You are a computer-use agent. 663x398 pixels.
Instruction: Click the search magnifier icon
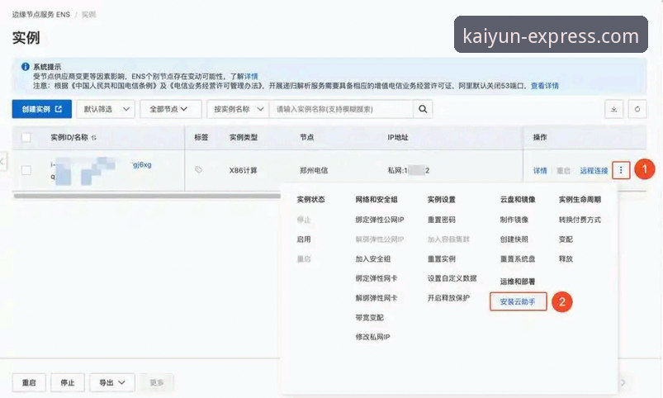pos(423,109)
